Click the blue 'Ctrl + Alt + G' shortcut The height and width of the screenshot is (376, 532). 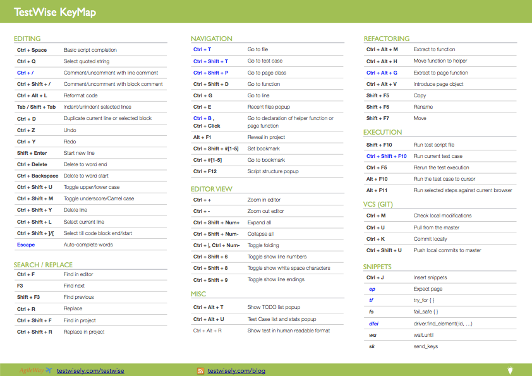tap(382, 73)
